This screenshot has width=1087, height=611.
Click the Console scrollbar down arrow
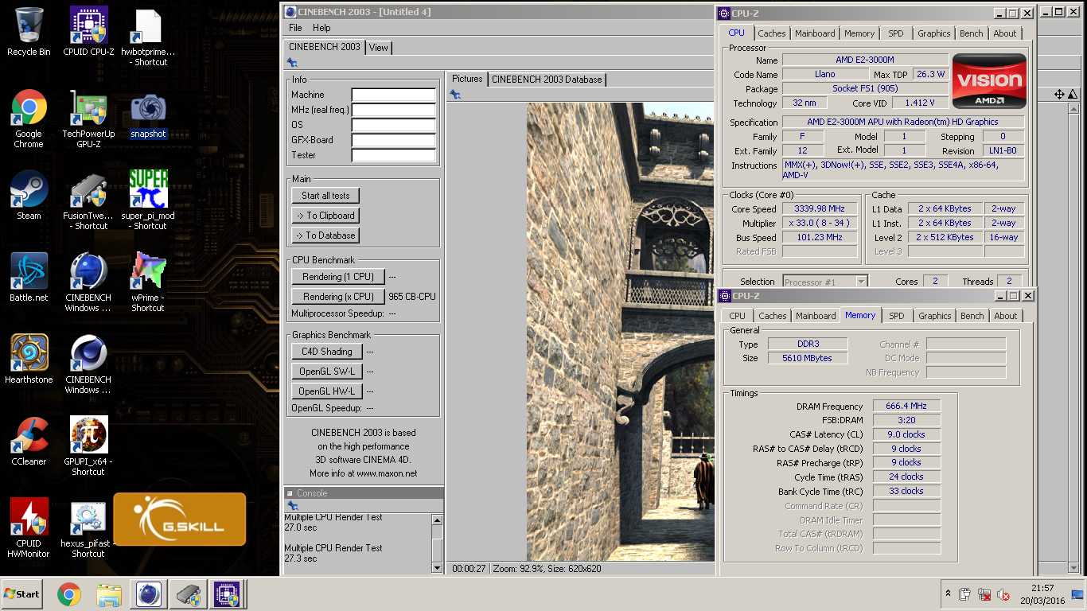[437, 567]
